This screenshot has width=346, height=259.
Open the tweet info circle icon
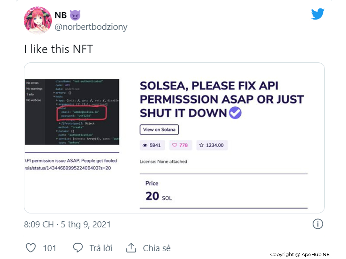pyautogui.click(x=318, y=224)
